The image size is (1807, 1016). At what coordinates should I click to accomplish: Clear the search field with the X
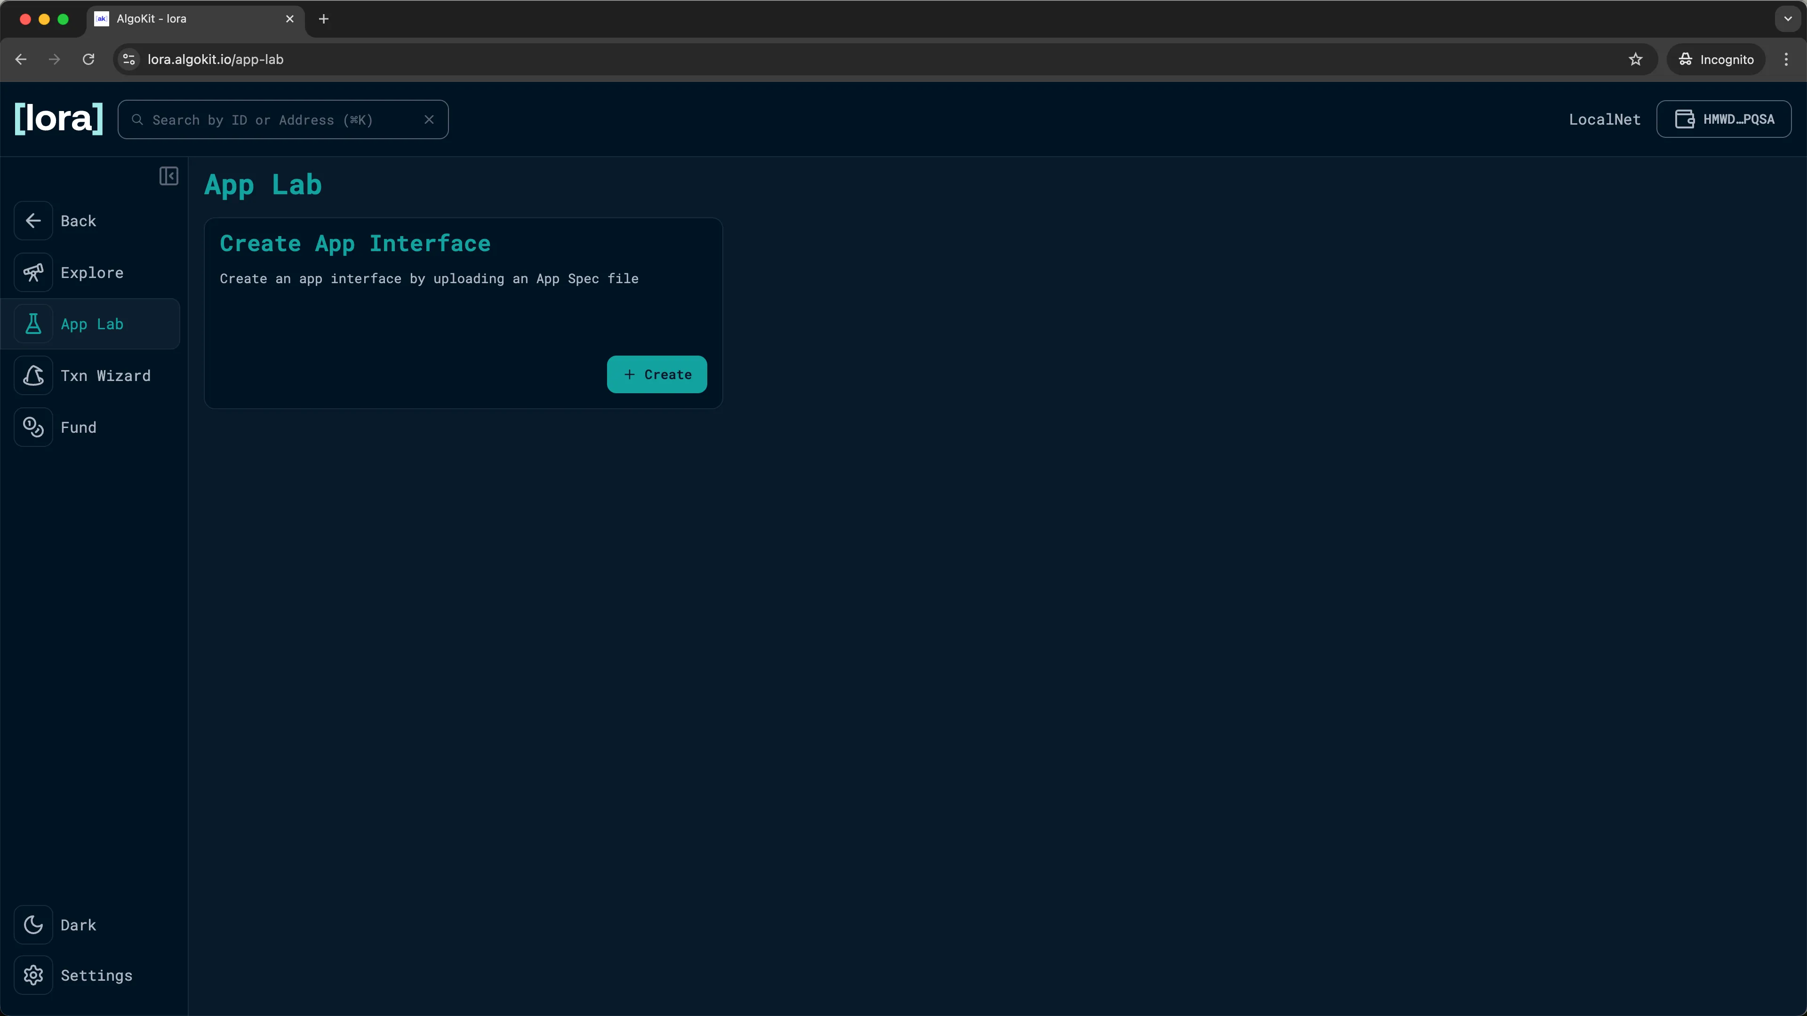pyautogui.click(x=429, y=119)
